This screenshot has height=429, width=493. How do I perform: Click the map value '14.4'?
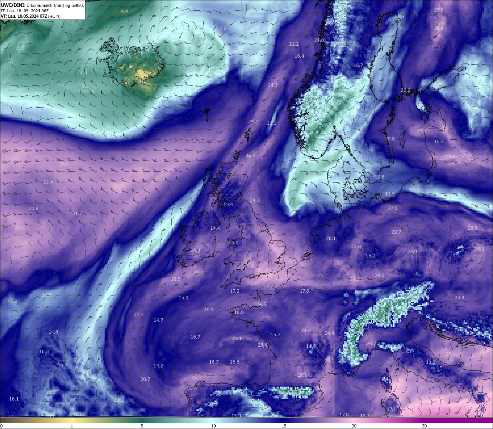point(215,228)
